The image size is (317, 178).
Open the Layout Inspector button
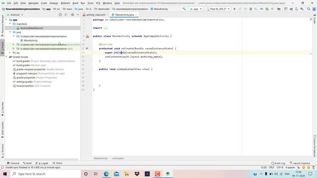pyautogui.click(x=300, y=163)
